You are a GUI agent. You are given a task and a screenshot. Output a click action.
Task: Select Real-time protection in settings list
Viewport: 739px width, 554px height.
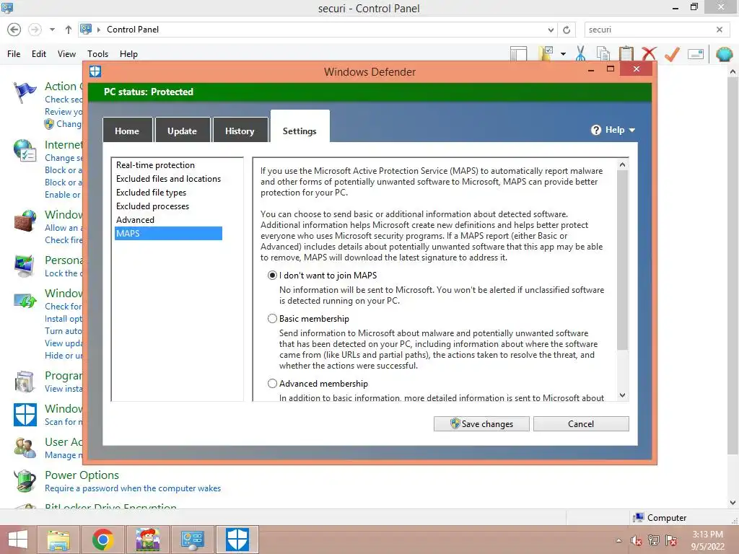click(x=156, y=165)
